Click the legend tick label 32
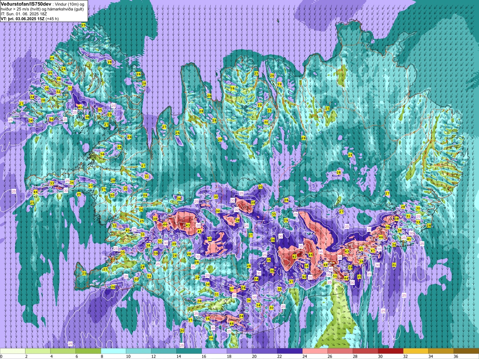 (x=405, y=356)
